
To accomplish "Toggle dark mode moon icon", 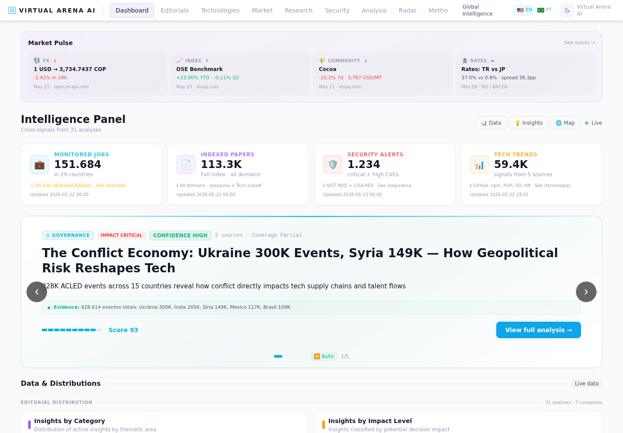I will [x=567, y=10].
